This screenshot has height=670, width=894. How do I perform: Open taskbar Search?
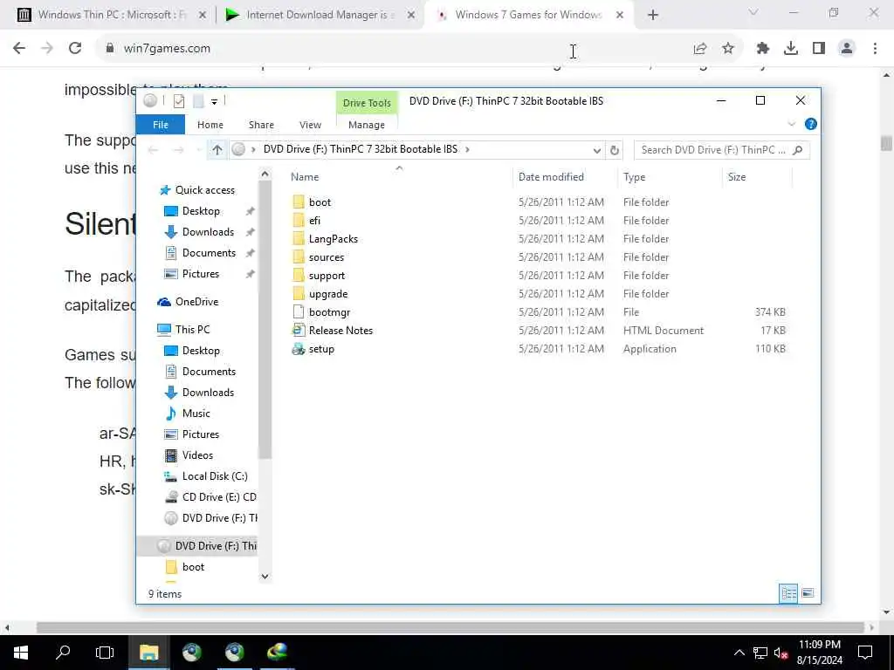click(x=63, y=653)
